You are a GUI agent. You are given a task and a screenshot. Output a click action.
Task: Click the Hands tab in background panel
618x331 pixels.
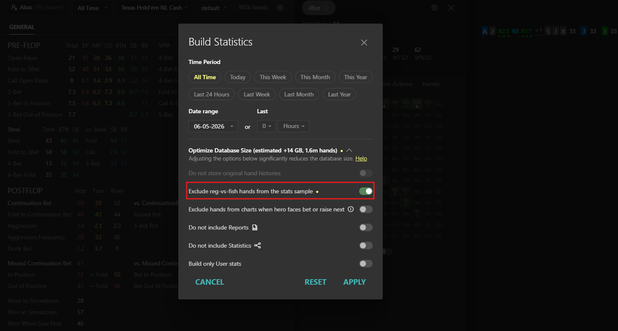tap(431, 84)
